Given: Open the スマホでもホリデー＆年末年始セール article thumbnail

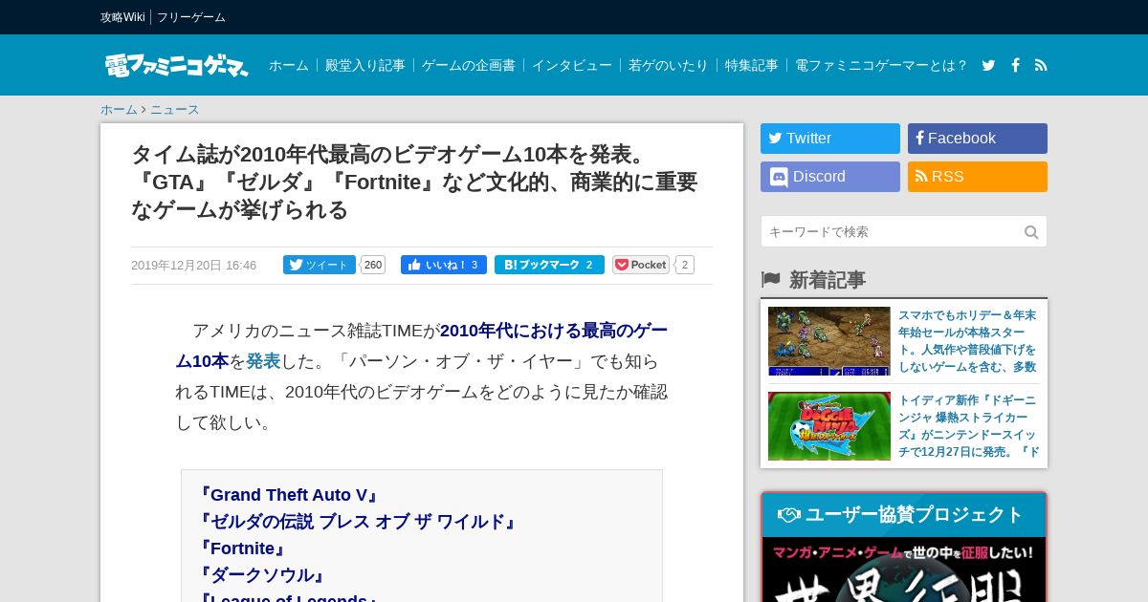Looking at the screenshot, I should [x=829, y=341].
